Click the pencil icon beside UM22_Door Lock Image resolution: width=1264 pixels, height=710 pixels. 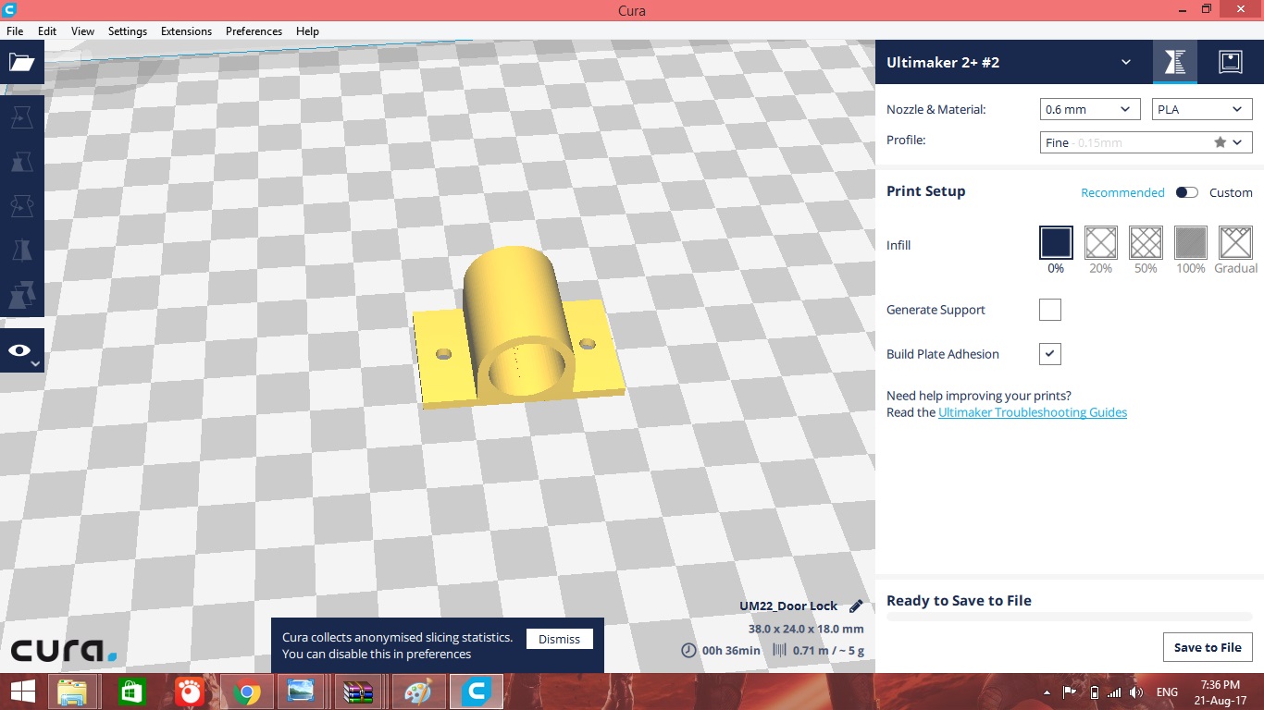pos(856,606)
